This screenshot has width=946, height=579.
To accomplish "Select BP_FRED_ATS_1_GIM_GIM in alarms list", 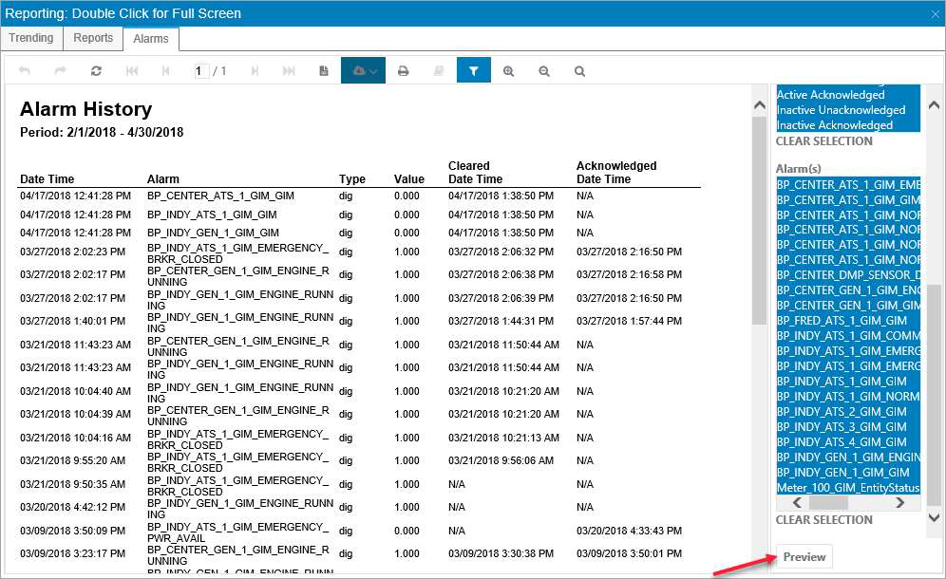I will (842, 321).
